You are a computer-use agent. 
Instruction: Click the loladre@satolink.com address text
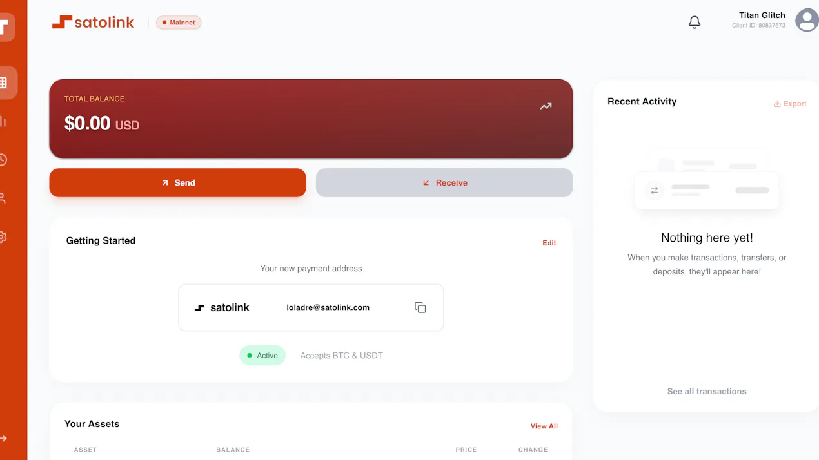click(328, 307)
